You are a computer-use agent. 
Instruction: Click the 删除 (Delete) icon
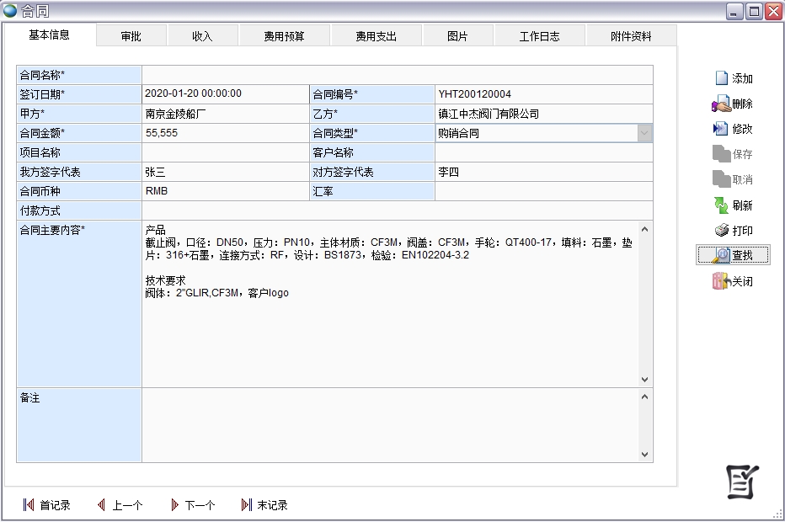721,104
